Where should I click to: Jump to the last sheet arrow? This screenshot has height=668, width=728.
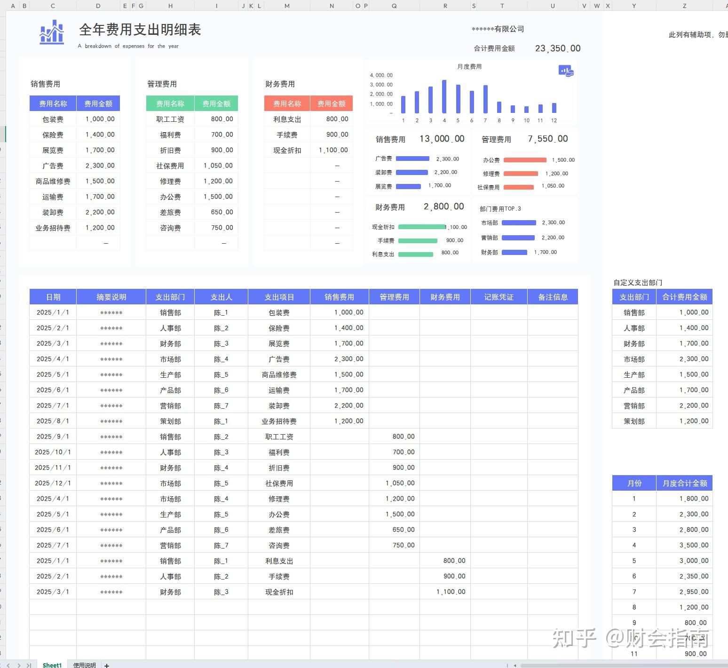29,665
